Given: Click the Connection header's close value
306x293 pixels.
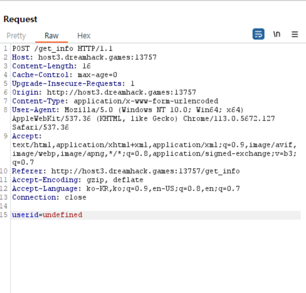Looking at the screenshot, I should [76, 197].
